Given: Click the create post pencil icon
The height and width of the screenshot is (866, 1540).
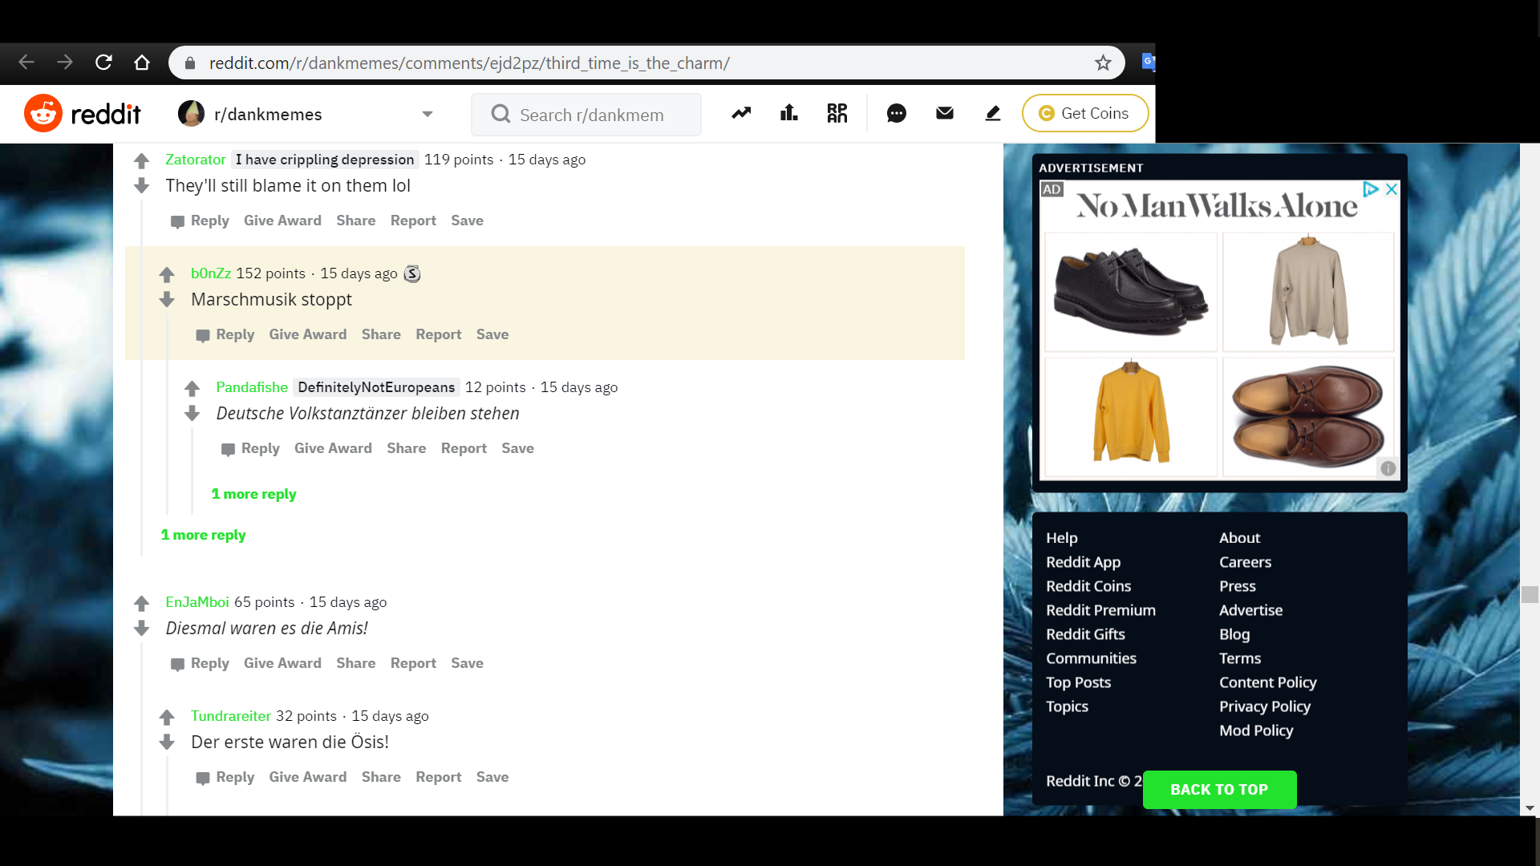Looking at the screenshot, I should pyautogui.click(x=992, y=114).
